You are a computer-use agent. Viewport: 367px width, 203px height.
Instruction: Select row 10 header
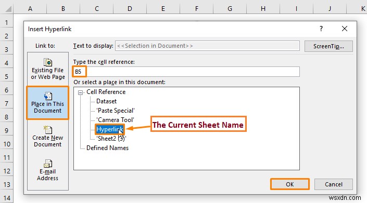(x=7, y=144)
